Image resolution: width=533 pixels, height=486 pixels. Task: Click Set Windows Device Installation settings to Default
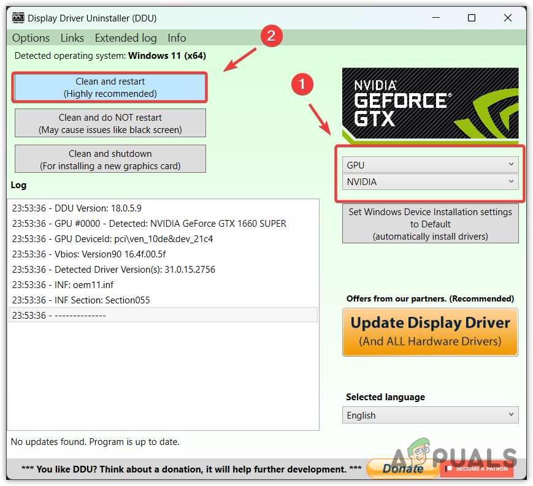[x=430, y=224]
